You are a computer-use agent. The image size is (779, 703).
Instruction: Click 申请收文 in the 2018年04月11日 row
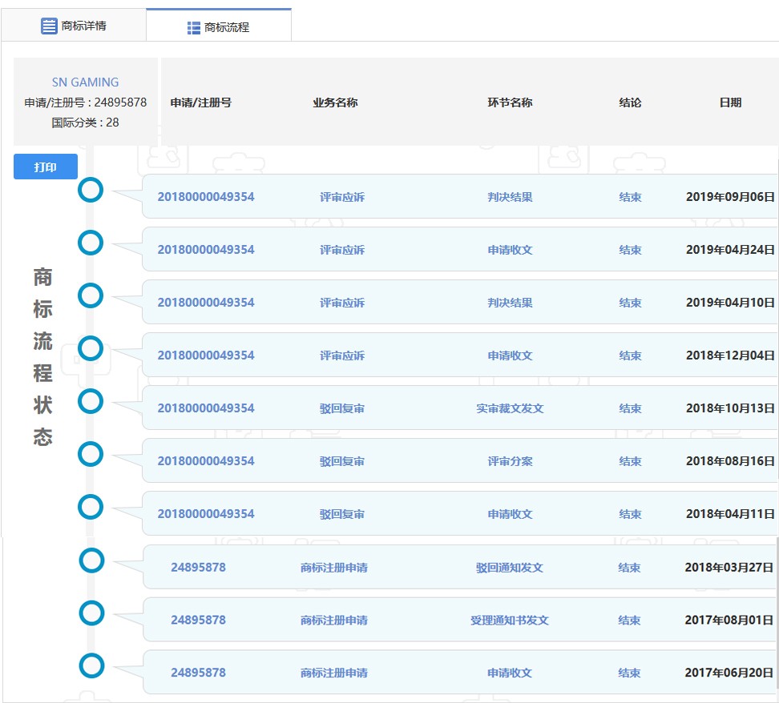[510, 514]
